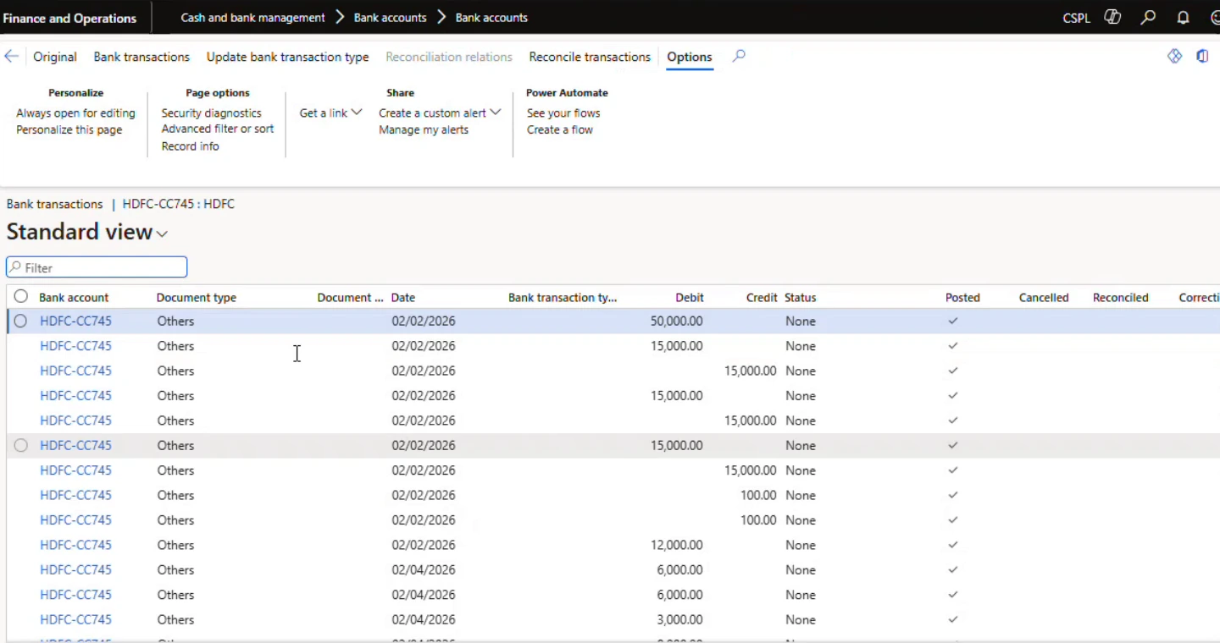Click Personalize this page
The image size is (1220, 643).
[x=69, y=129]
